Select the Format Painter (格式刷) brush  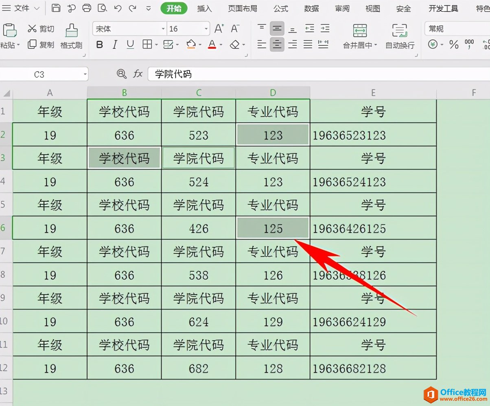pyautogui.click(x=72, y=36)
